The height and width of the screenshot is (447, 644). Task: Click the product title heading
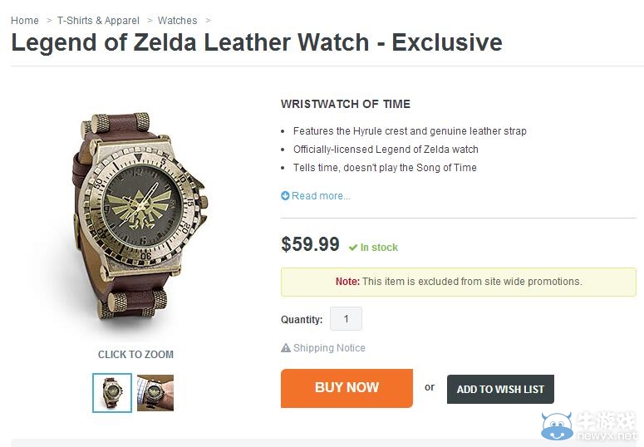click(257, 42)
